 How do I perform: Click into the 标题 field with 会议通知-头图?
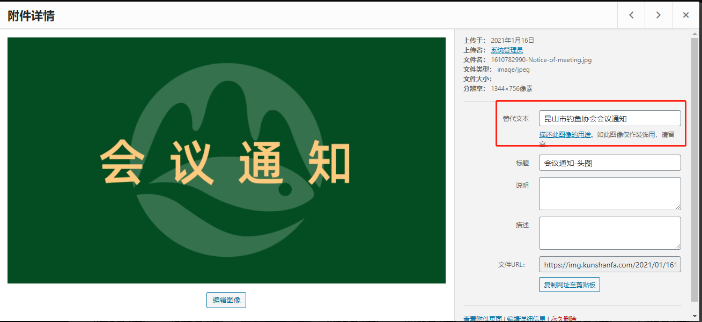coord(610,163)
